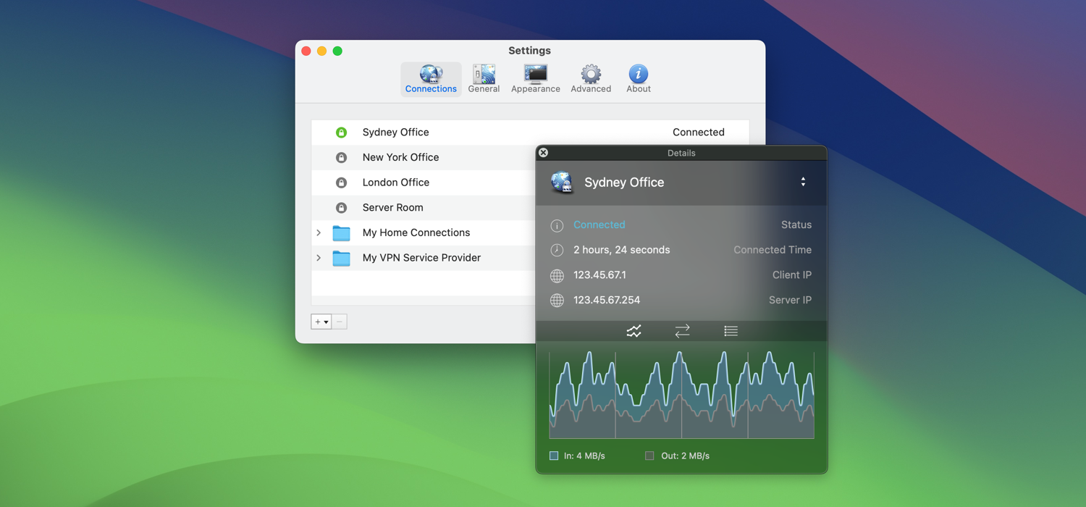This screenshot has height=507, width=1086.
Task: Click the 2 hours, 24 seconds value
Action: (622, 250)
